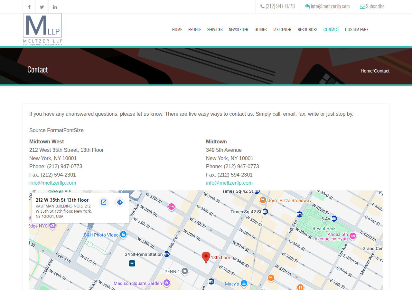412x290 pixels.
Task: Open the Facebook social link
Action: coord(29,7)
